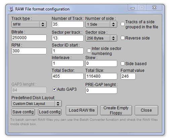Expand the Predefined Disk Layout dropdown
Screen dimensions: 169x140
[37, 104]
